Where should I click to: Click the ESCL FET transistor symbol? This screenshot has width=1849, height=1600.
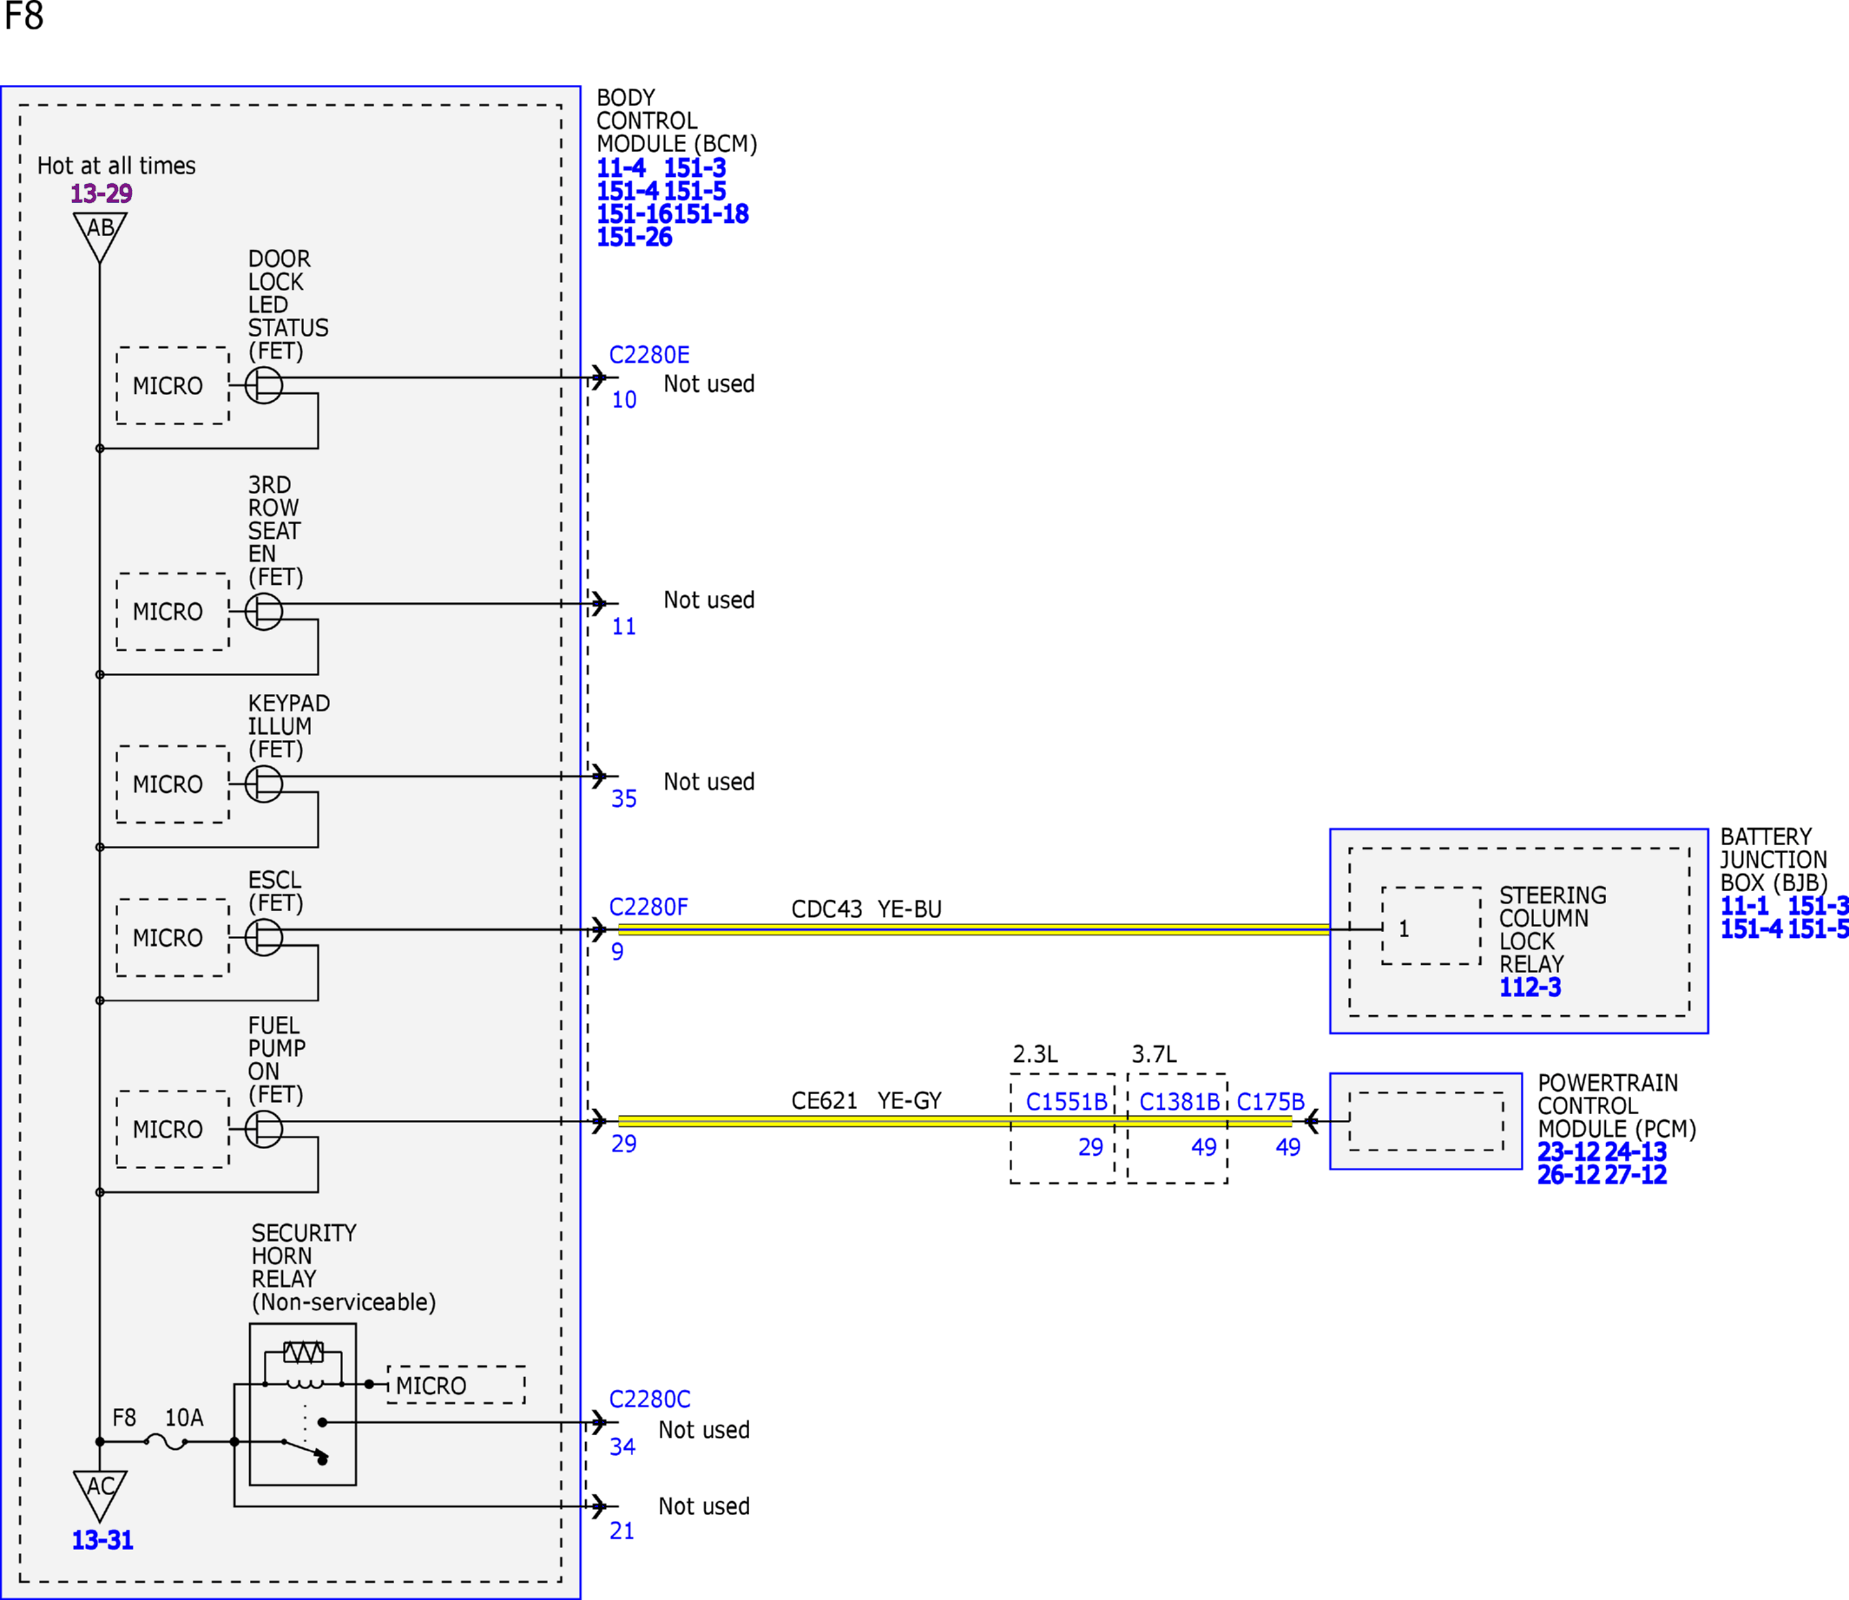[264, 937]
